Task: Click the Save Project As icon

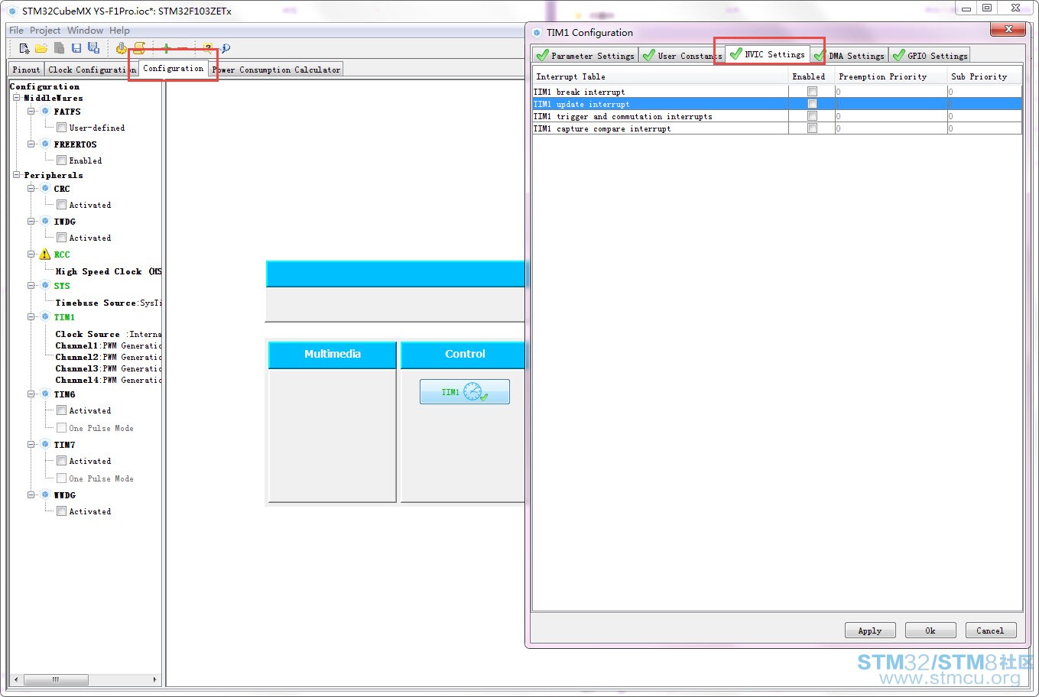Action: 93,48
